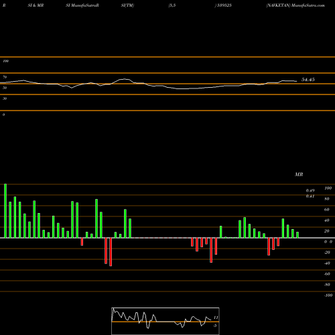Screen dimensions: 335x335
Task: Click the 80 label on the MR axis
Action: [327, 199]
